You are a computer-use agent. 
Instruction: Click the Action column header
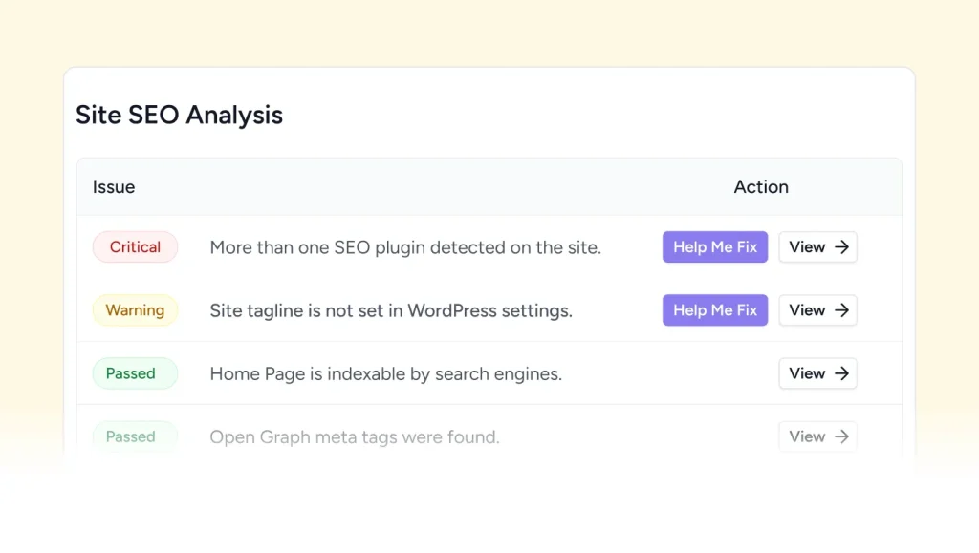pos(761,187)
